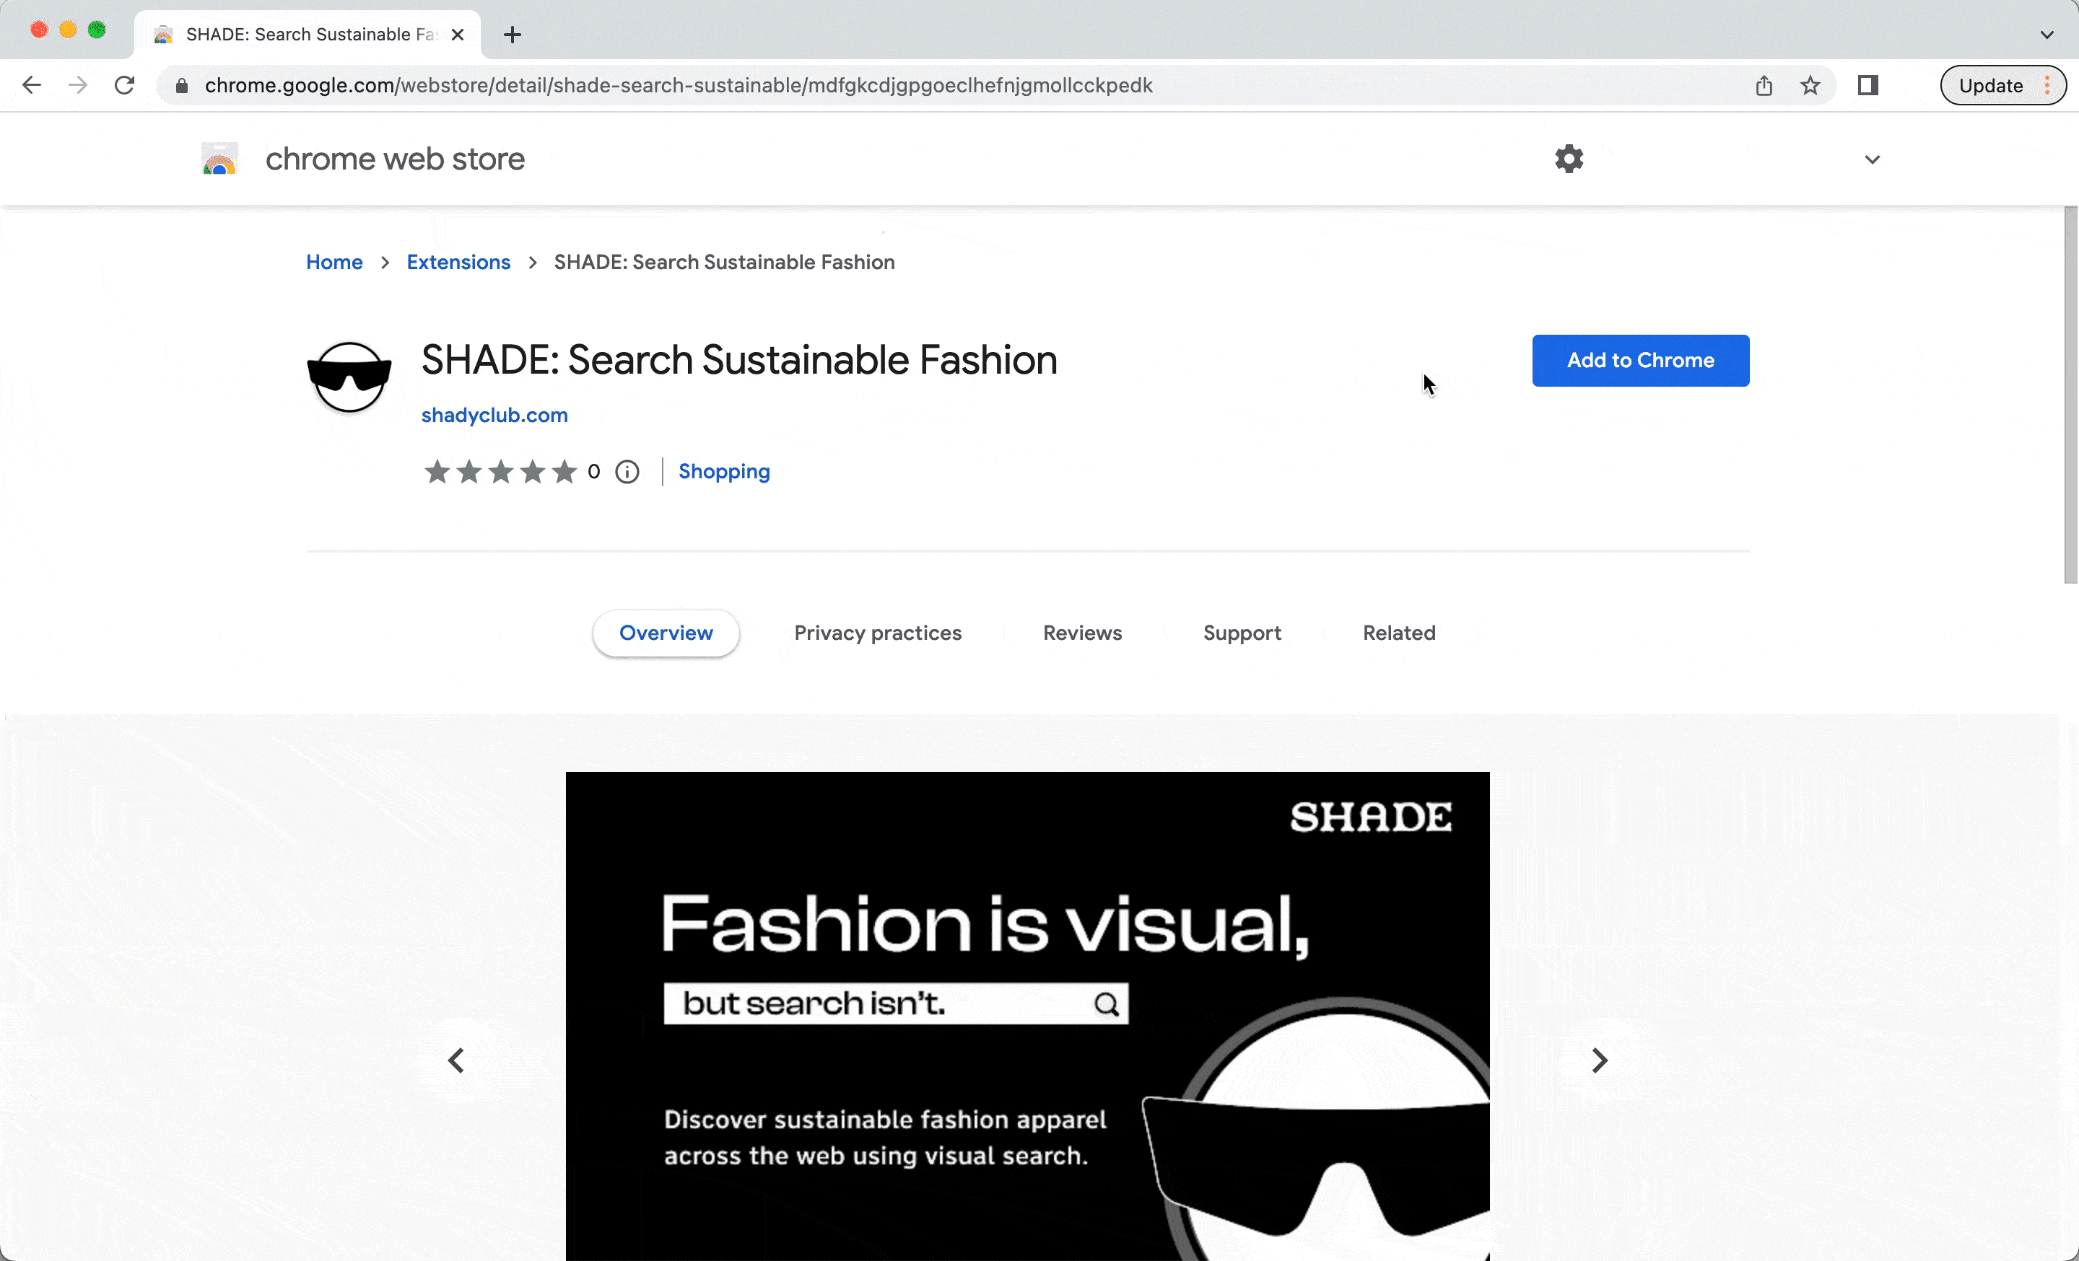Toggle the browser side panel icon
2079x1261 pixels.
tap(1867, 85)
